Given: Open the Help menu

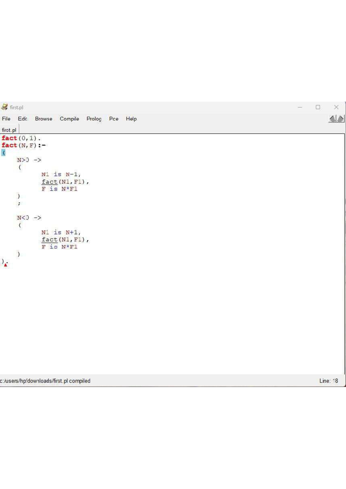Looking at the screenshot, I should [131, 119].
